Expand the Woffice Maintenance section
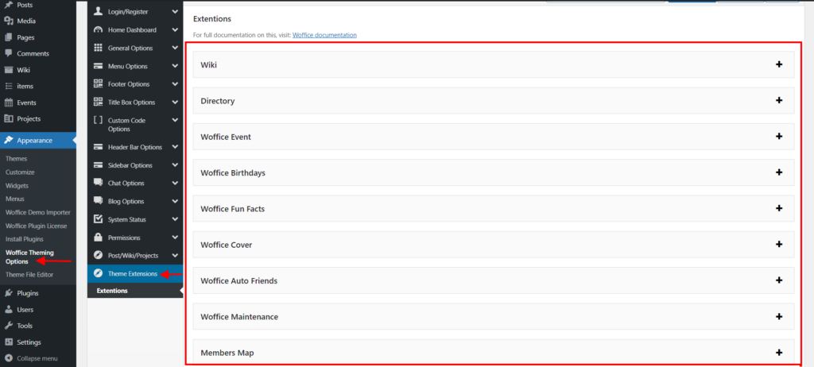Viewport: 814px width, 367px height. click(779, 316)
